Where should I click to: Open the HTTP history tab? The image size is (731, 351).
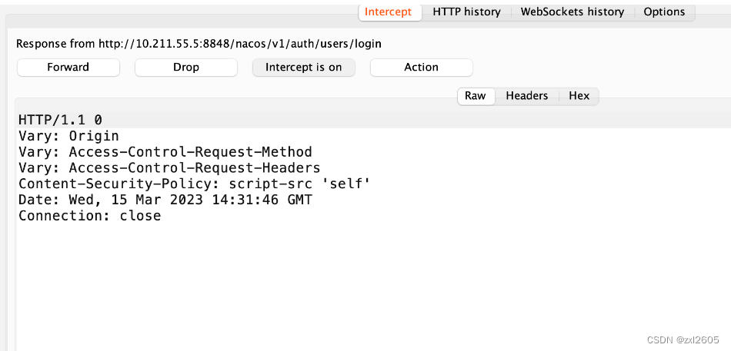[466, 12]
